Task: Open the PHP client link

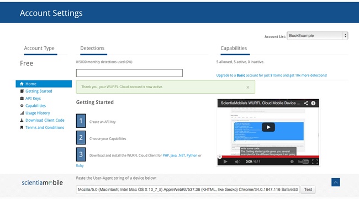Action: 166,155
